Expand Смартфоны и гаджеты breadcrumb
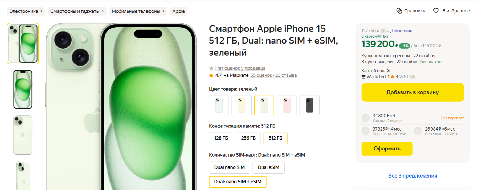The height and width of the screenshot is (190, 478). tap(77, 11)
